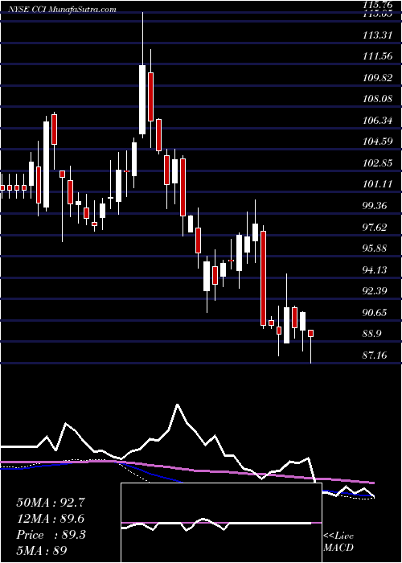The width and height of the screenshot is (402, 563).
Task: Click the 101.11 price axis label
Action: (376, 184)
